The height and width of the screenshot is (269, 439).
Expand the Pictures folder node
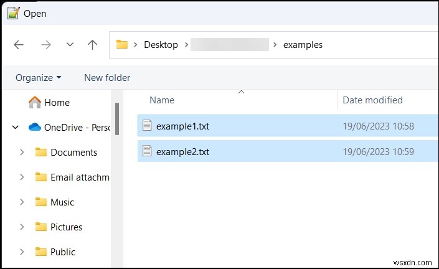pyautogui.click(x=22, y=227)
